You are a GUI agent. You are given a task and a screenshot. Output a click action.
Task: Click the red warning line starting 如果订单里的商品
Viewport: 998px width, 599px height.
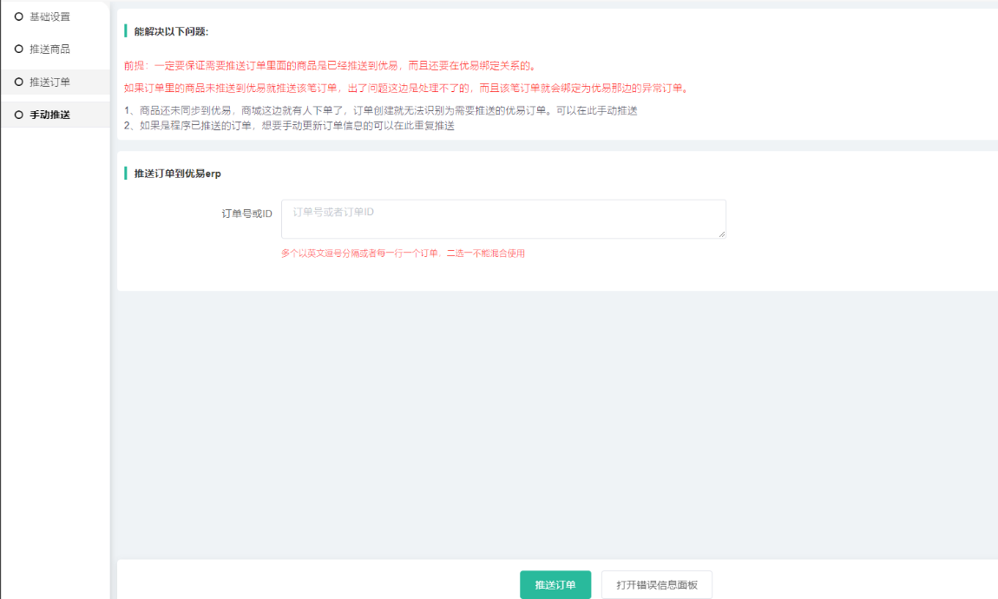tap(405, 89)
